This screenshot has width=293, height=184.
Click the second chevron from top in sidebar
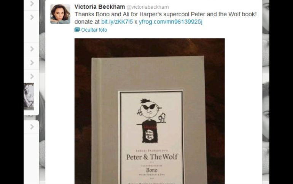pyautogui.click(x=32, y=17)
